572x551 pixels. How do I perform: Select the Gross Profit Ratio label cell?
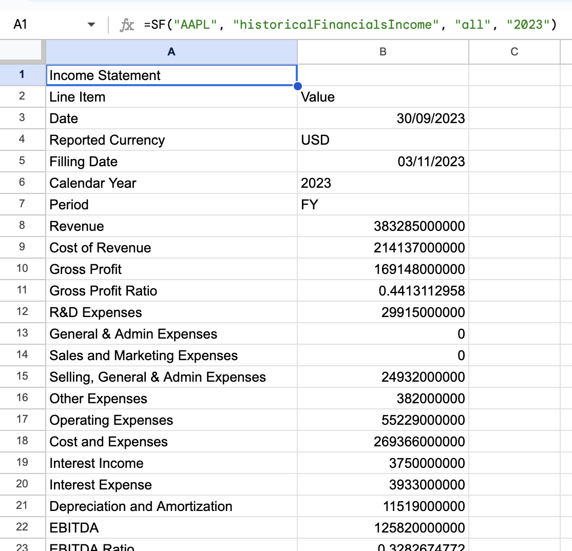[171, 290]
